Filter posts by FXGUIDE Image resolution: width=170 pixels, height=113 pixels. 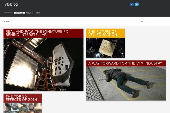[29, 13]
